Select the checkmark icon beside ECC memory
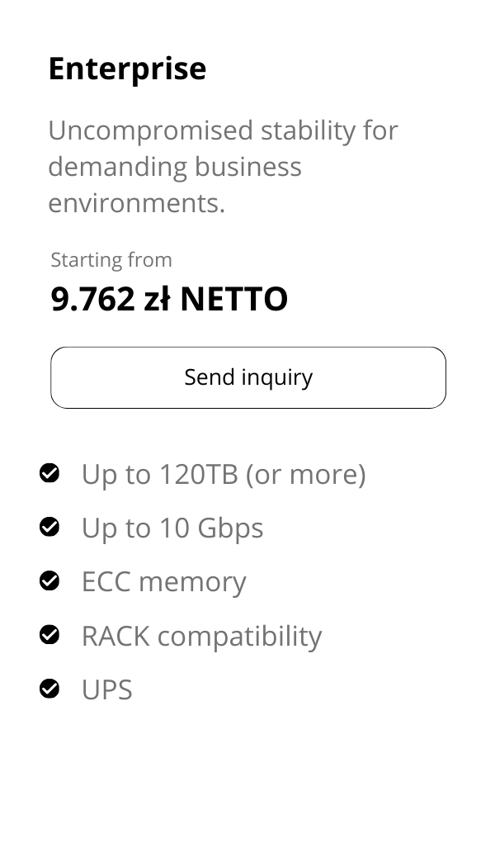Viewport: 495px width, 867px height. tap(49, 580)
